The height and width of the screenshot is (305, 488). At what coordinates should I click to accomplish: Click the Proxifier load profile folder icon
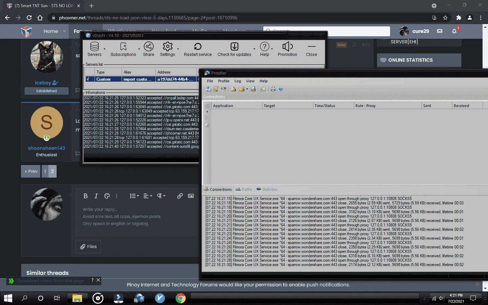[242, 89]
